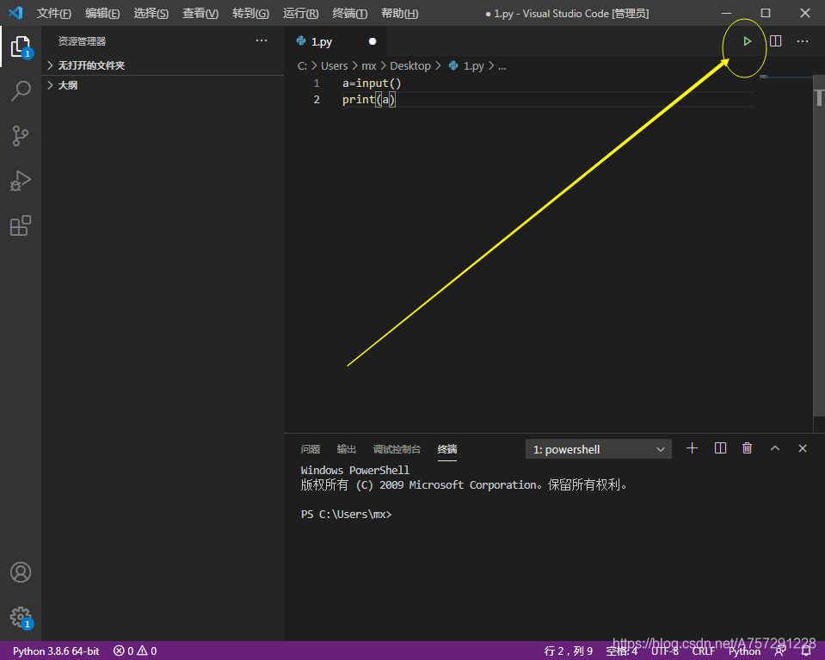Open the Search view in activity bar
This screenshot has height=660, width=825.
point(21,91)
